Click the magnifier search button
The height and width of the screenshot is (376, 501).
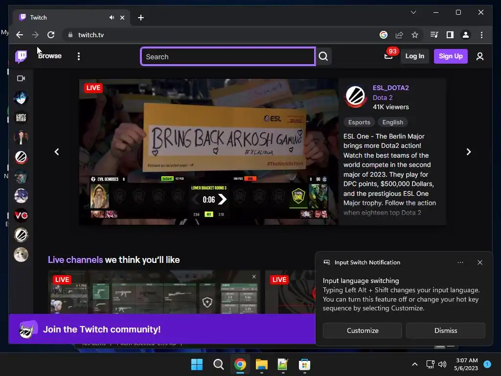(323, 56)
